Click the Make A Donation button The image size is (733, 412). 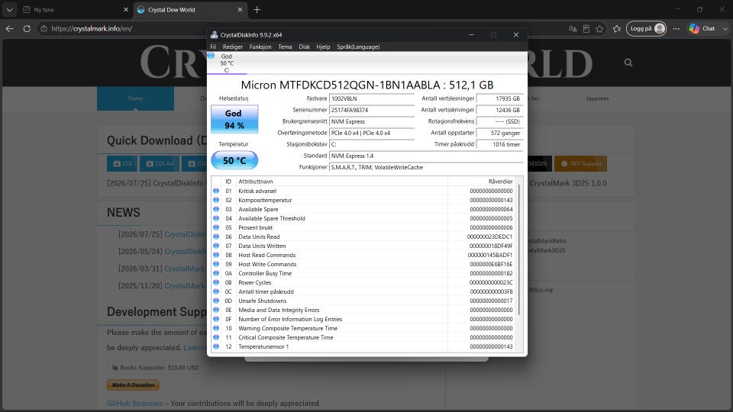click(133, 385)
